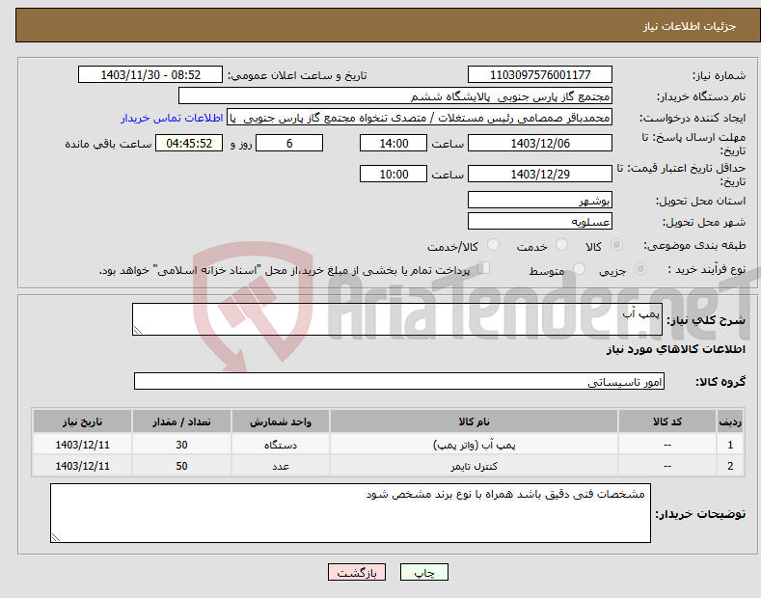Click the need number field 1103097576001177

[540, 75]
